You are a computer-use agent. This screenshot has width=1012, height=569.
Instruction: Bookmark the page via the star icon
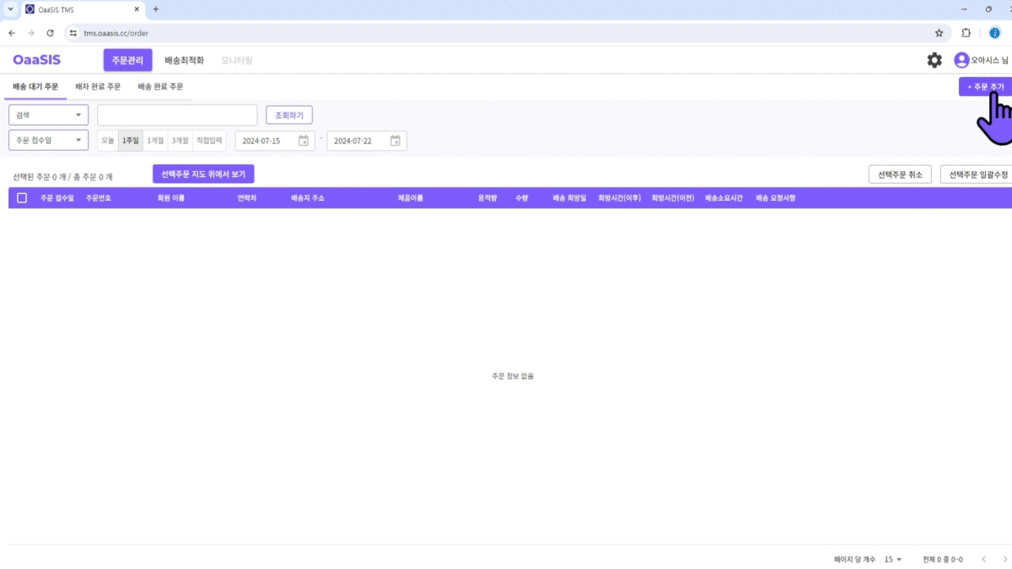coord(939,33)
